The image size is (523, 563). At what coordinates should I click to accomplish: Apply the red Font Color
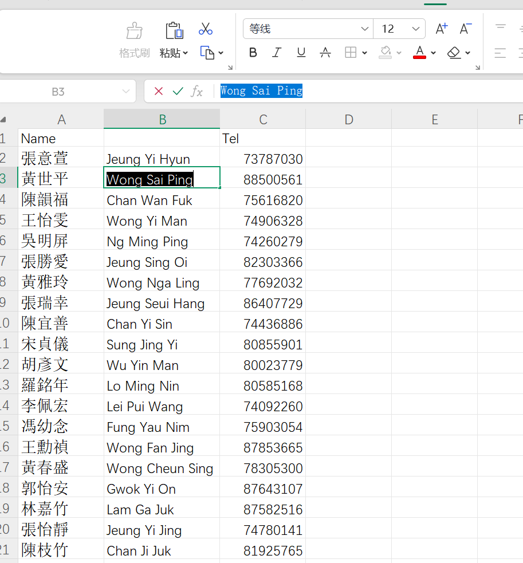419,53
